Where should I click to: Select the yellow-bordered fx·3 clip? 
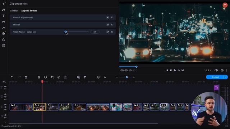click(40, 107)
